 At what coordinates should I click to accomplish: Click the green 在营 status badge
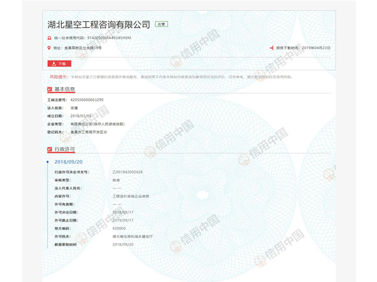tap(161, 24)
